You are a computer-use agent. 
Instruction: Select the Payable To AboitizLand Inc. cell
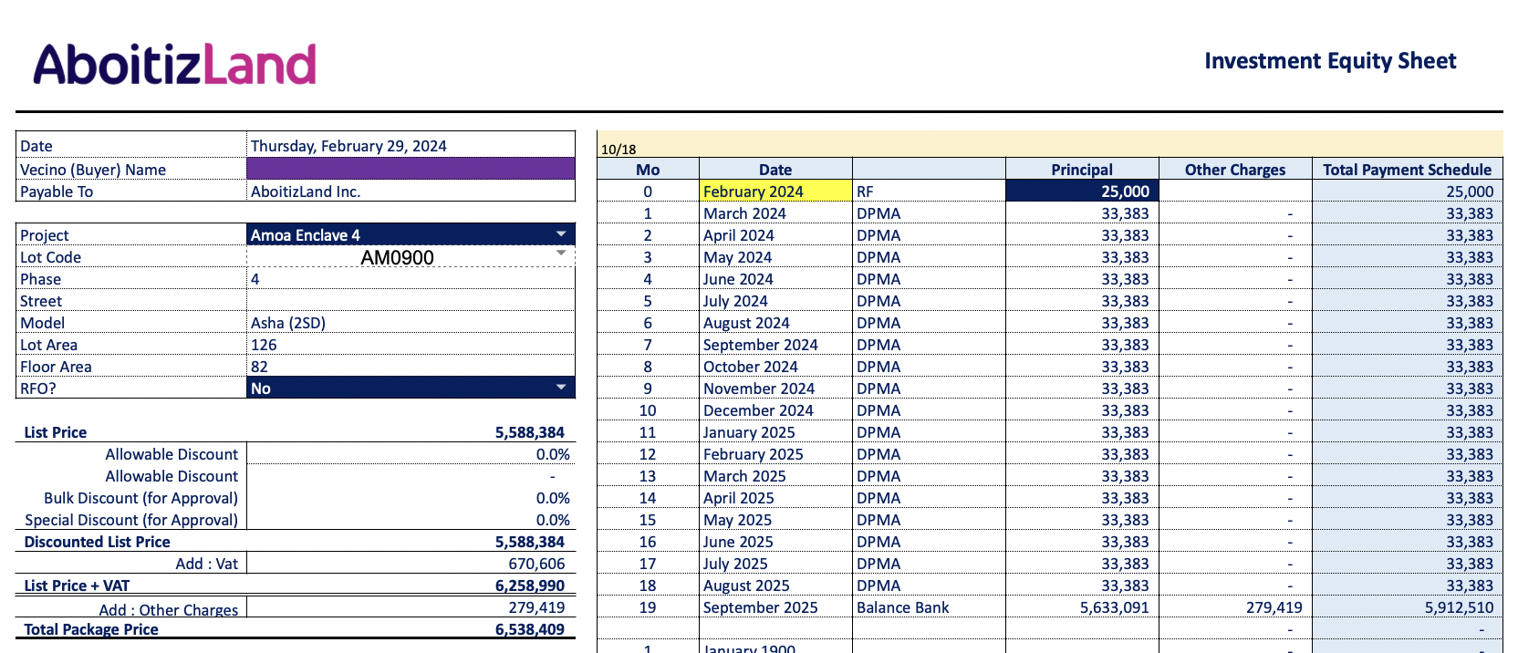click(x=306, y=192)
